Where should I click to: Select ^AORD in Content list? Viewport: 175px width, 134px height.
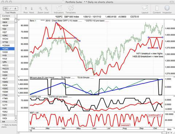tap(7, 19)
